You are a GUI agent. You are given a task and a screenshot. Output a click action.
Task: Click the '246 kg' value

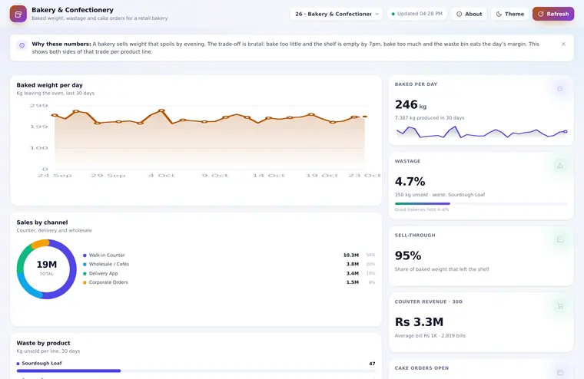410,105
